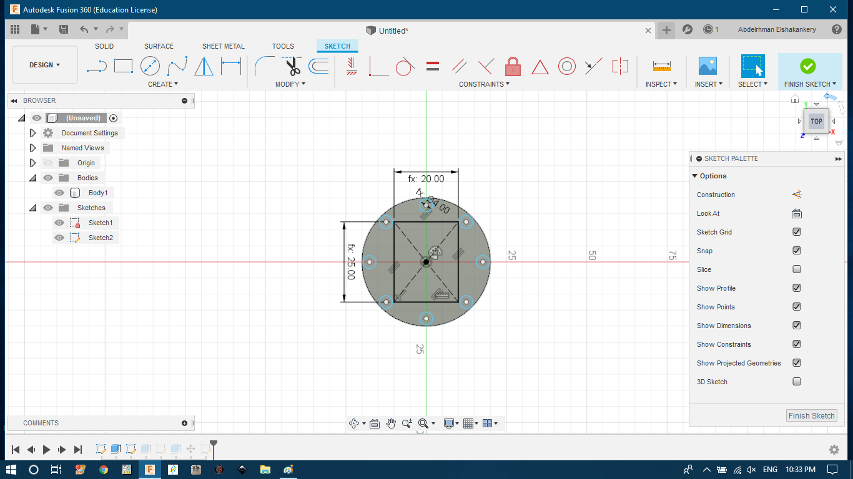Toggle the Sketch Grid checkbox
853x479 pixels.
click(797, 232)
